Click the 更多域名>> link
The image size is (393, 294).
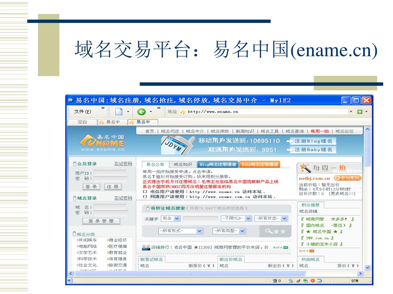[x=342, y=193]
